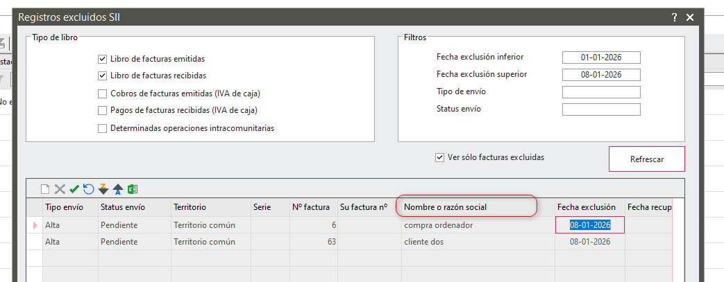Sort ascending with the A arrow icon

pyautogui.click(x=117, y=189)
